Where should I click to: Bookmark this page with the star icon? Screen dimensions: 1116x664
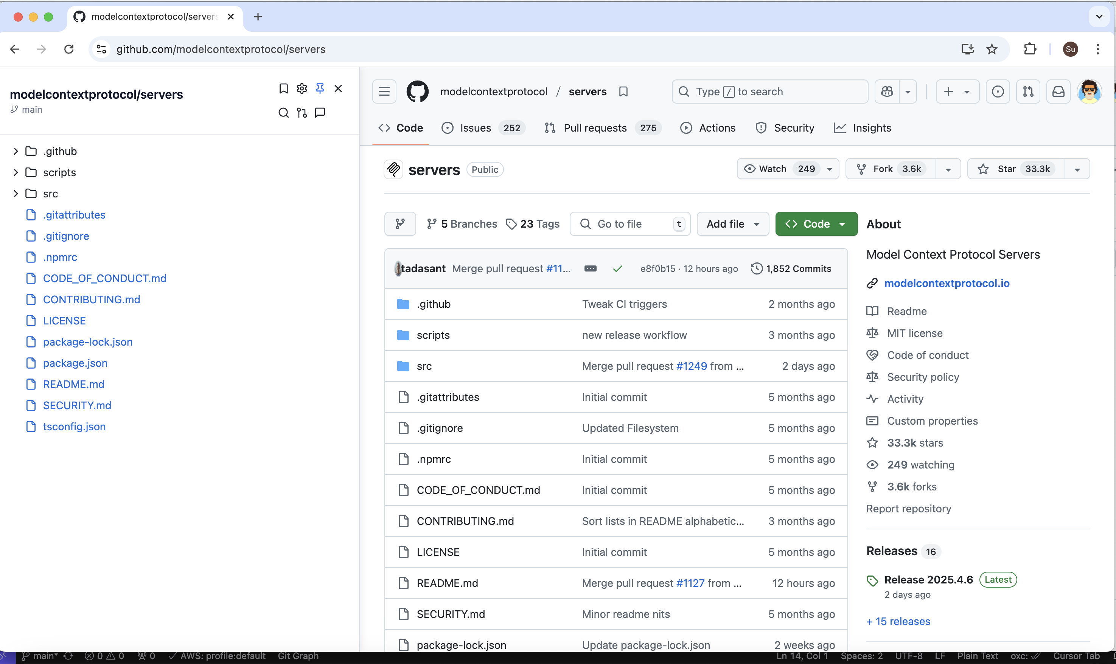point(992,49)
